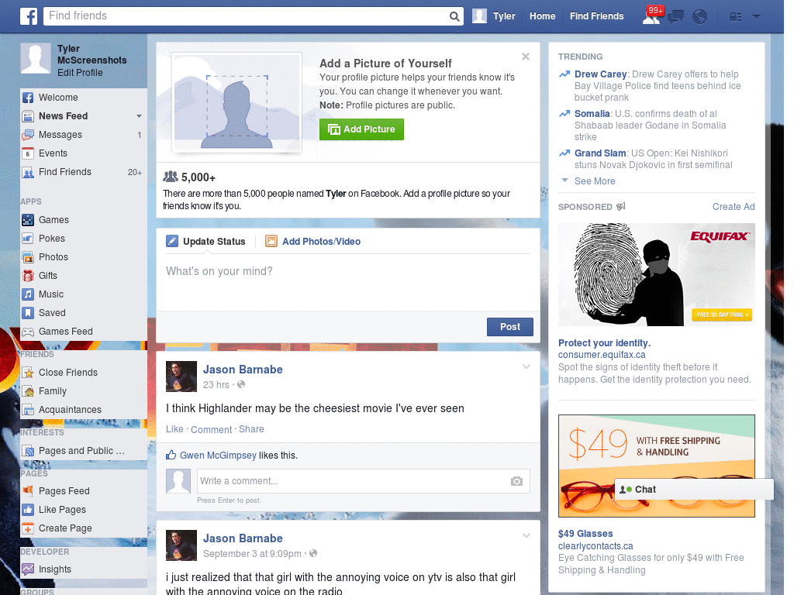Open the notifications globe icon

pos(700,17)
